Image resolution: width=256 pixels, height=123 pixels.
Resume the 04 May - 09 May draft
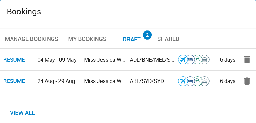tap(14, 60)
